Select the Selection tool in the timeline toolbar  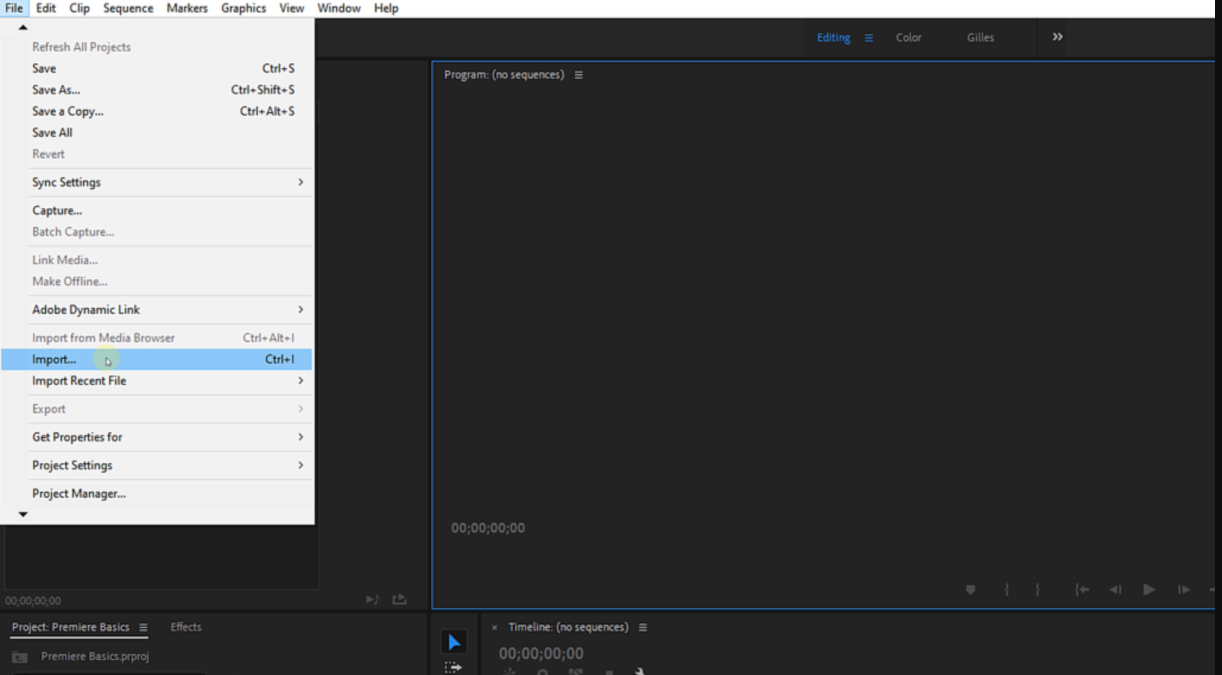(x=454, y=641)
